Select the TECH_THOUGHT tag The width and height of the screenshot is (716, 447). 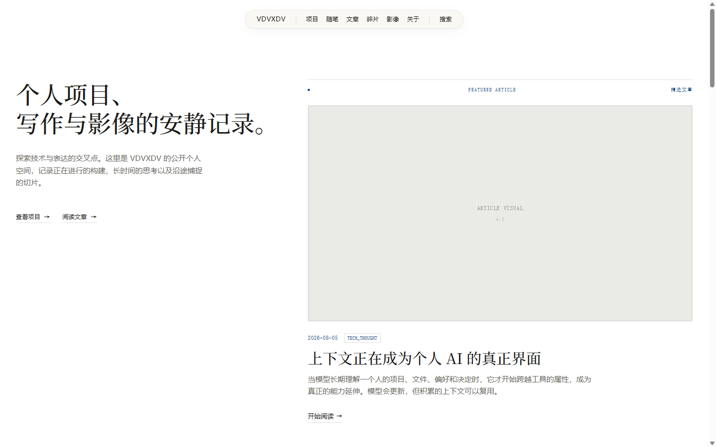[x=362, y=338]
